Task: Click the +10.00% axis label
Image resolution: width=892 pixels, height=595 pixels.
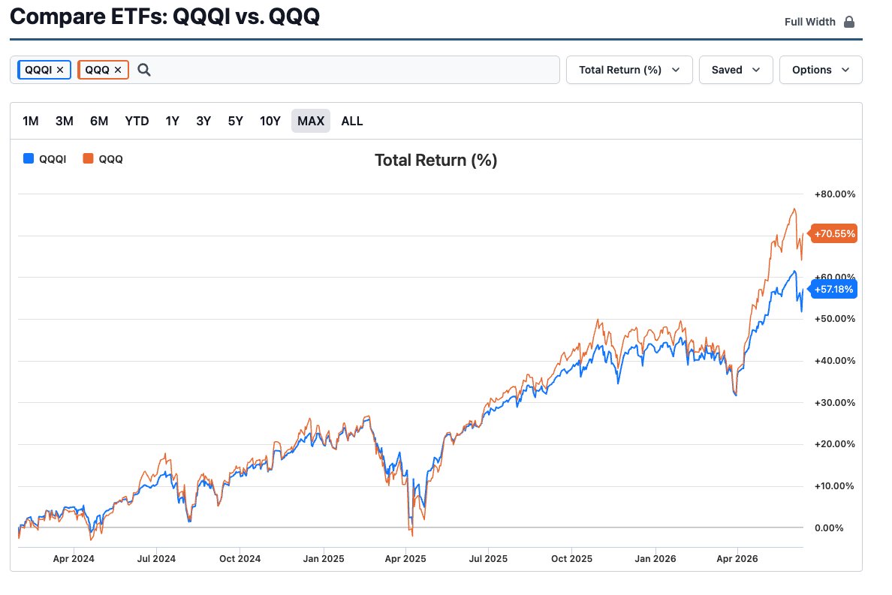Action: 834,486
